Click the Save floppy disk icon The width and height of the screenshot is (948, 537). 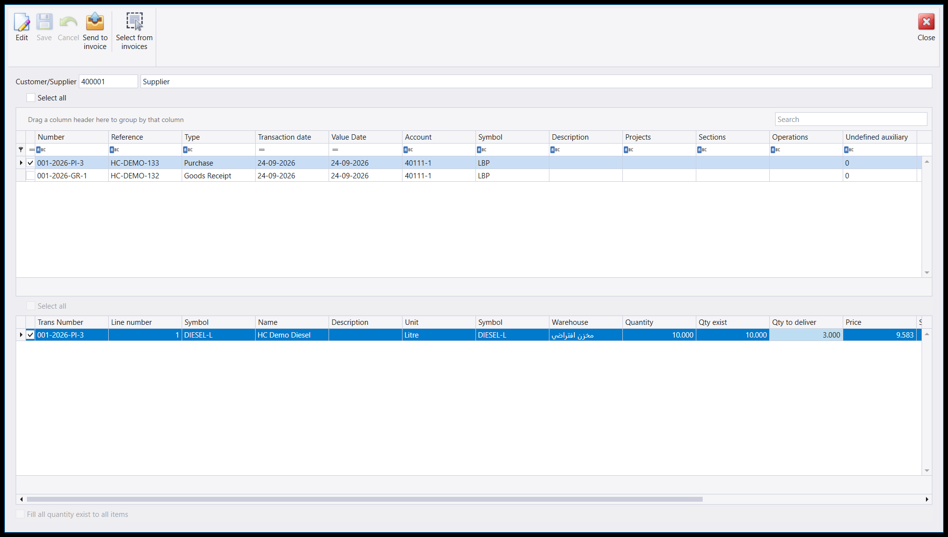44,22
